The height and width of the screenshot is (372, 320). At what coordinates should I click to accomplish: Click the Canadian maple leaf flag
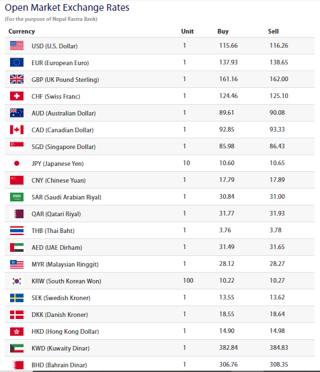click(x=17, y=130)
